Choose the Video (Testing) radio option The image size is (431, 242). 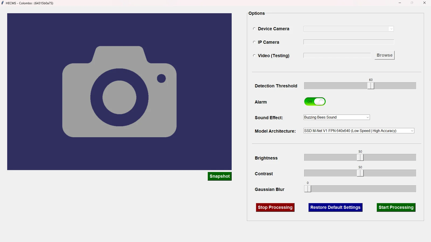coord(254,56)
